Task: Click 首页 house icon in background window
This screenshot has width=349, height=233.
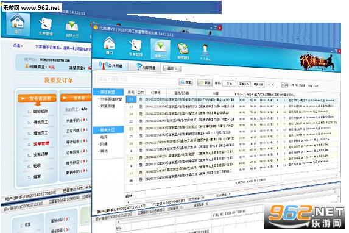Action: pos(18,24)
